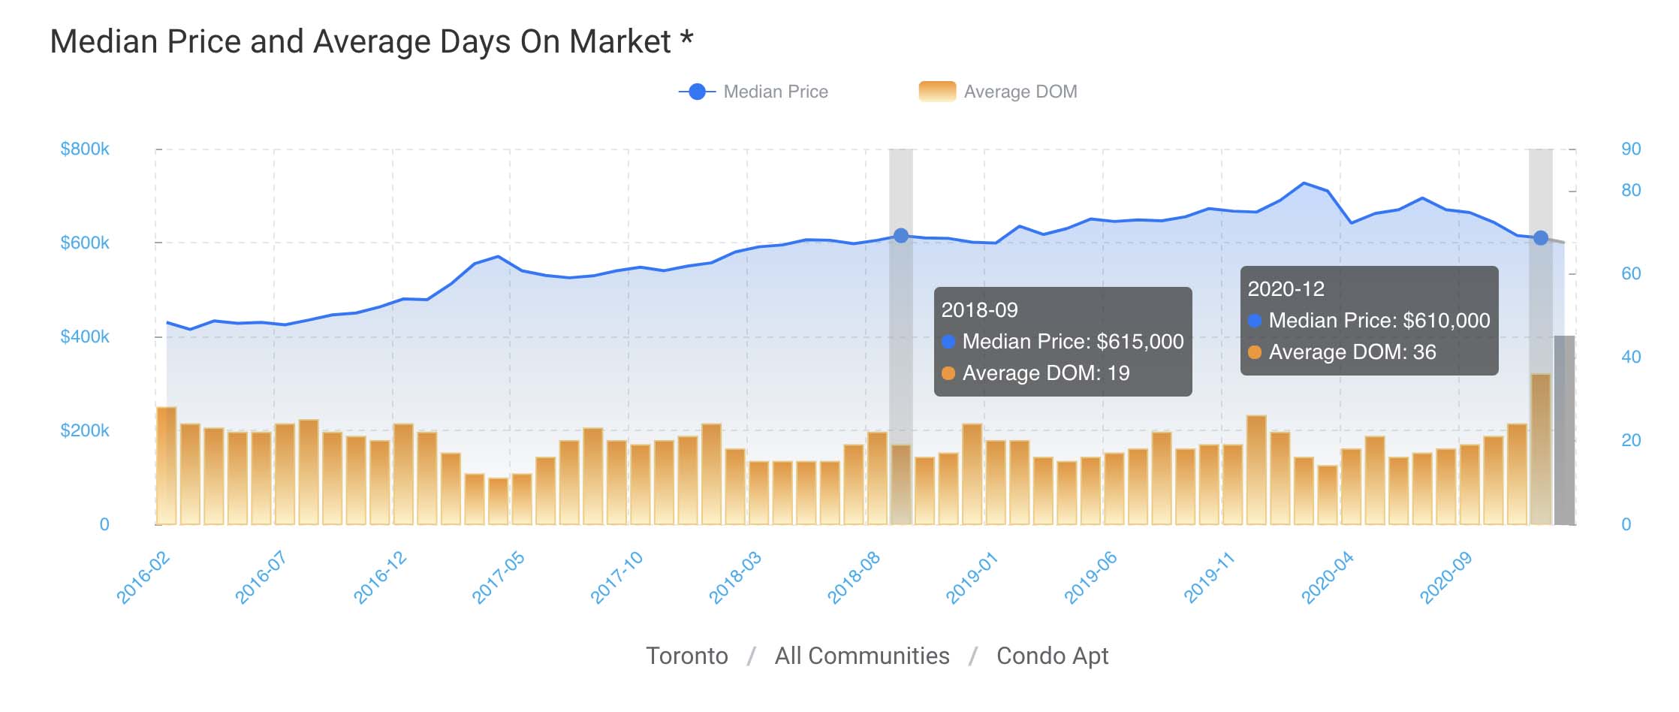Click the tall orange 2020-12 DOM bar

[x=1541, y=449]
